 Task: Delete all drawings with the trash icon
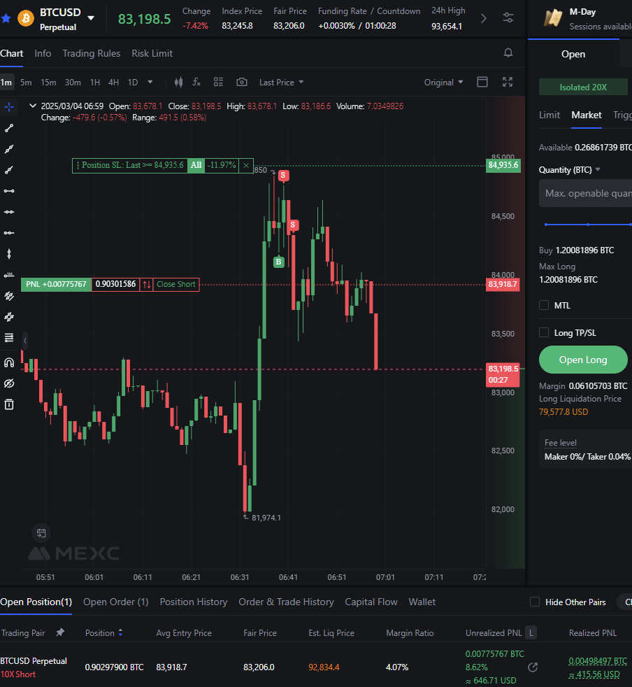(9, 404)
